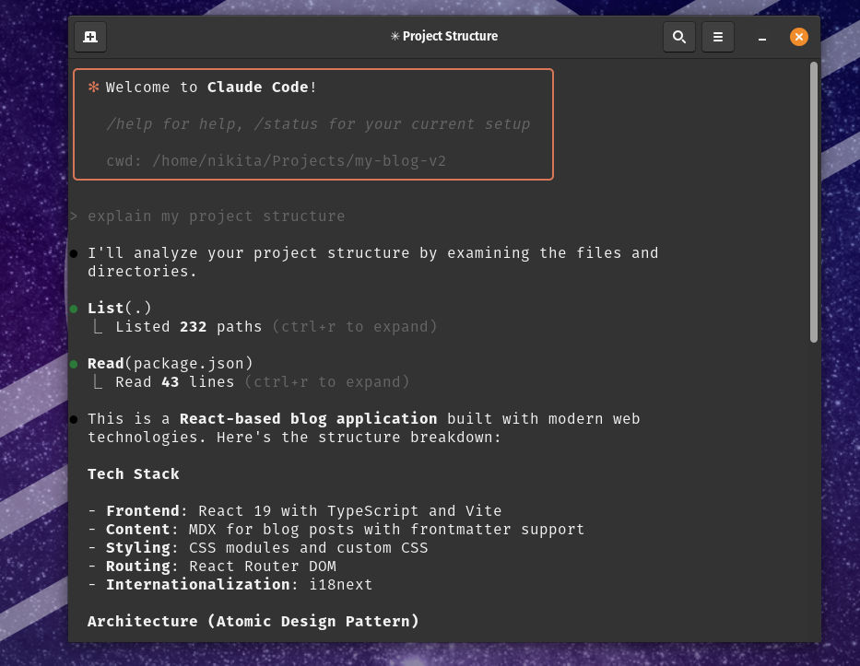Click the 'Welcome to Claude Code!' text
The image size is (860, 666).
tap(210, 88)
